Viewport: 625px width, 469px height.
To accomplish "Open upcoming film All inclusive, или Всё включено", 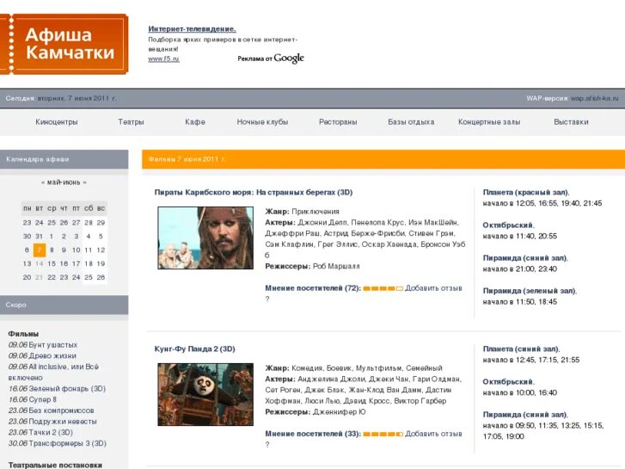I will 53,372.
